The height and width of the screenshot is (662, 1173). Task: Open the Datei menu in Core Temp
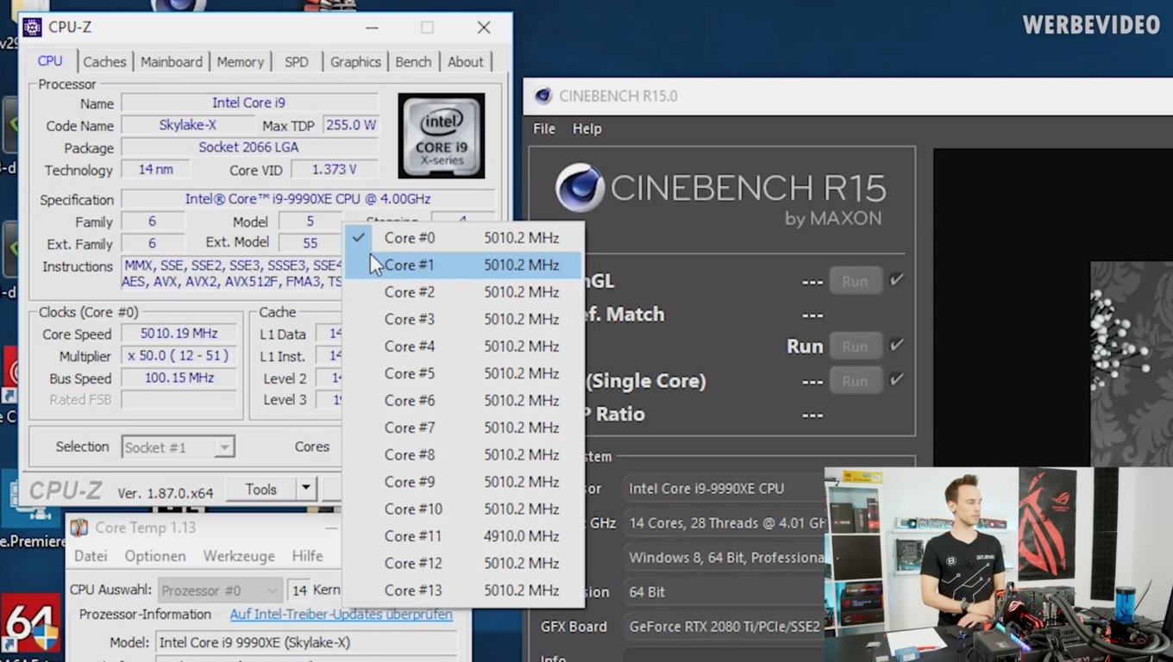[x=91, y=556]
